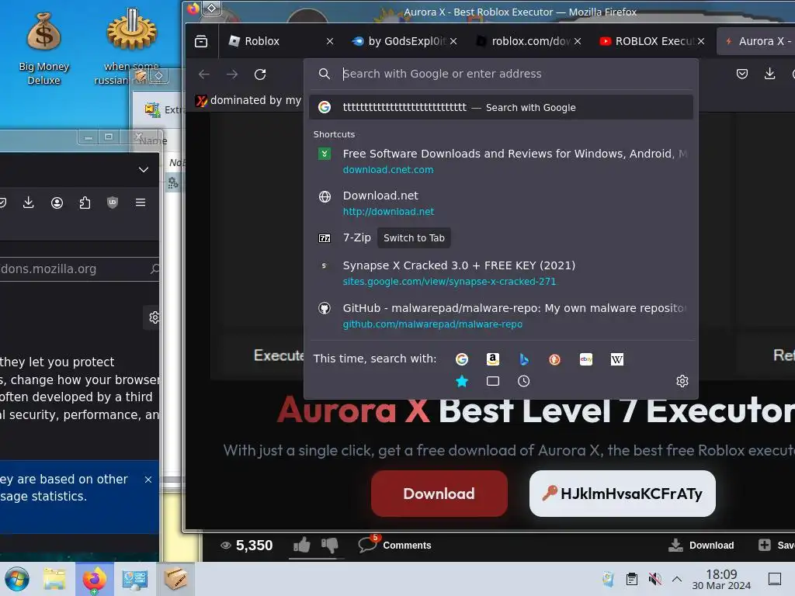Open GitHub malwarepad/malware-repo suggestion
The width and height of the screenshot is (795, 596).
click(501, 316)
